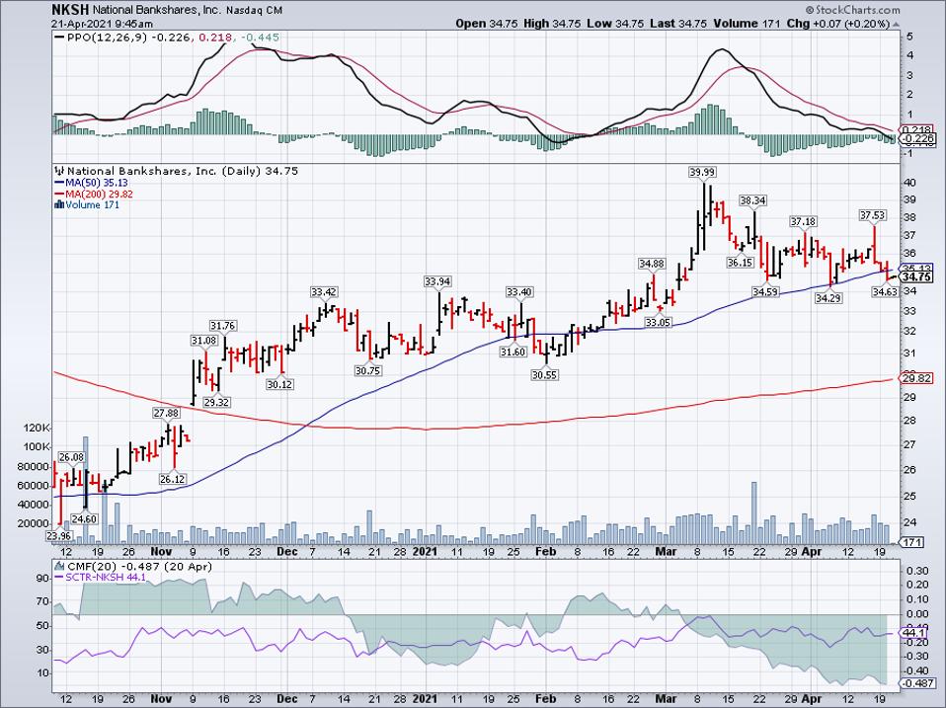Click the 37.53 high price label
This screenshot has height=708, width=946.
[x=872, y=215]
